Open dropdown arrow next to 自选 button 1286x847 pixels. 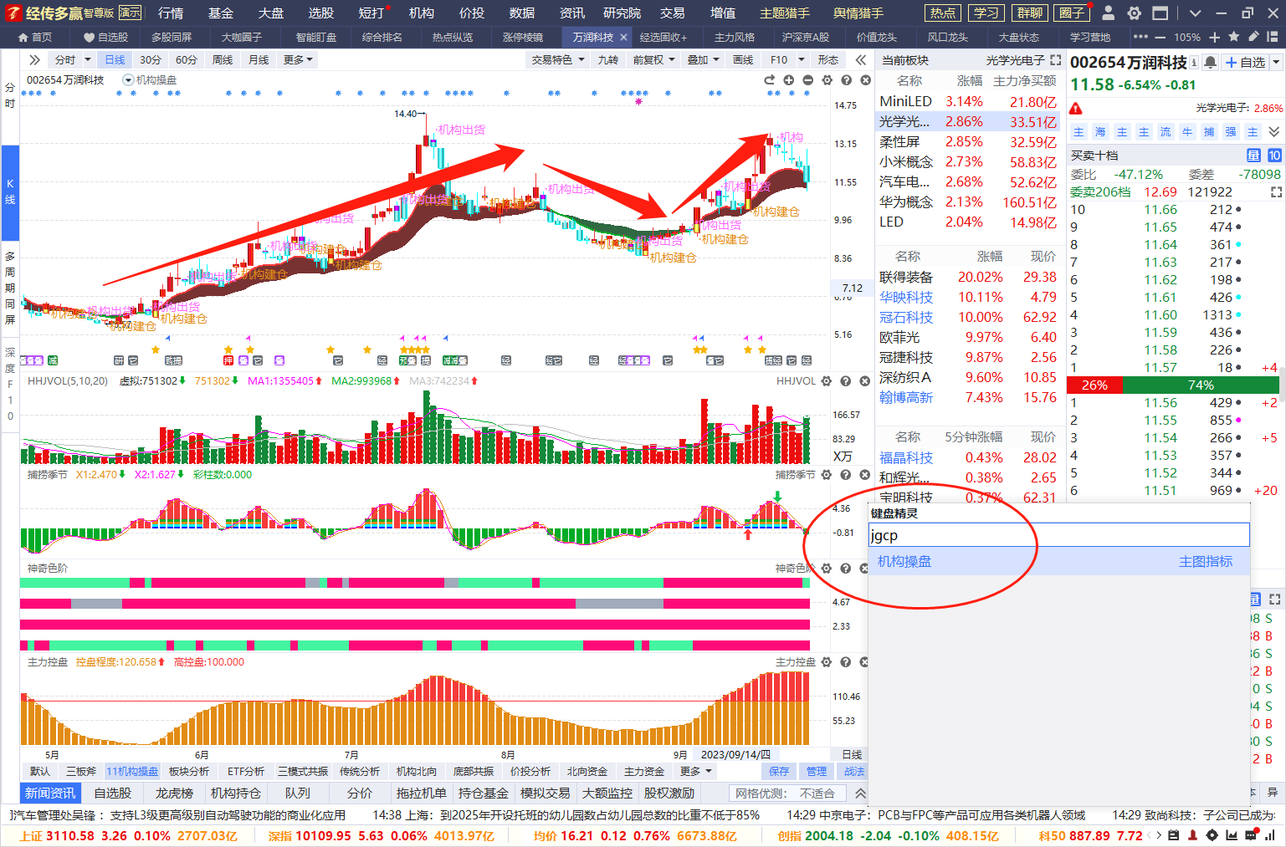pos(1276,63)
